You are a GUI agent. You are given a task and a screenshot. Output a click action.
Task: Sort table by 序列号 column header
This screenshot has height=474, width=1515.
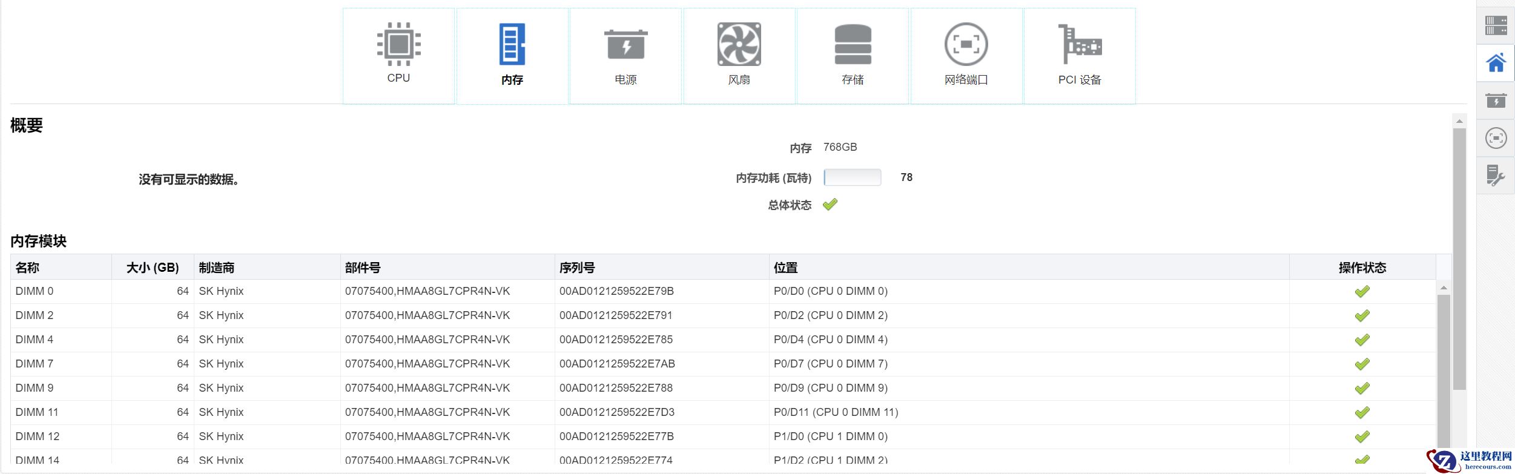pos(662,267)
